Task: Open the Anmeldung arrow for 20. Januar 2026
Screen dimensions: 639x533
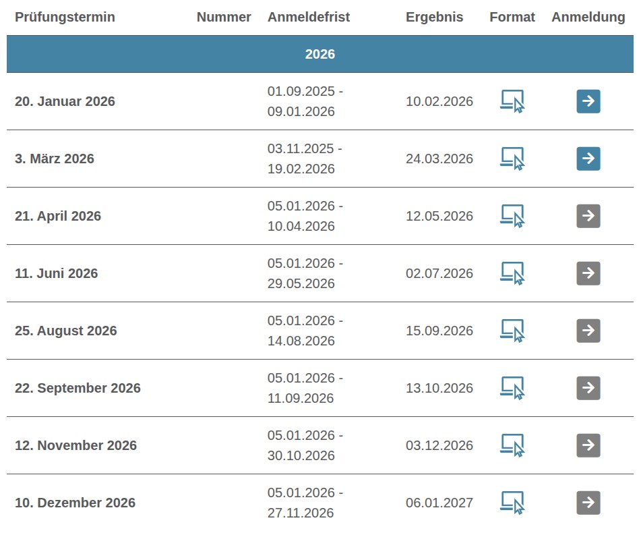Action: [588, 101]
